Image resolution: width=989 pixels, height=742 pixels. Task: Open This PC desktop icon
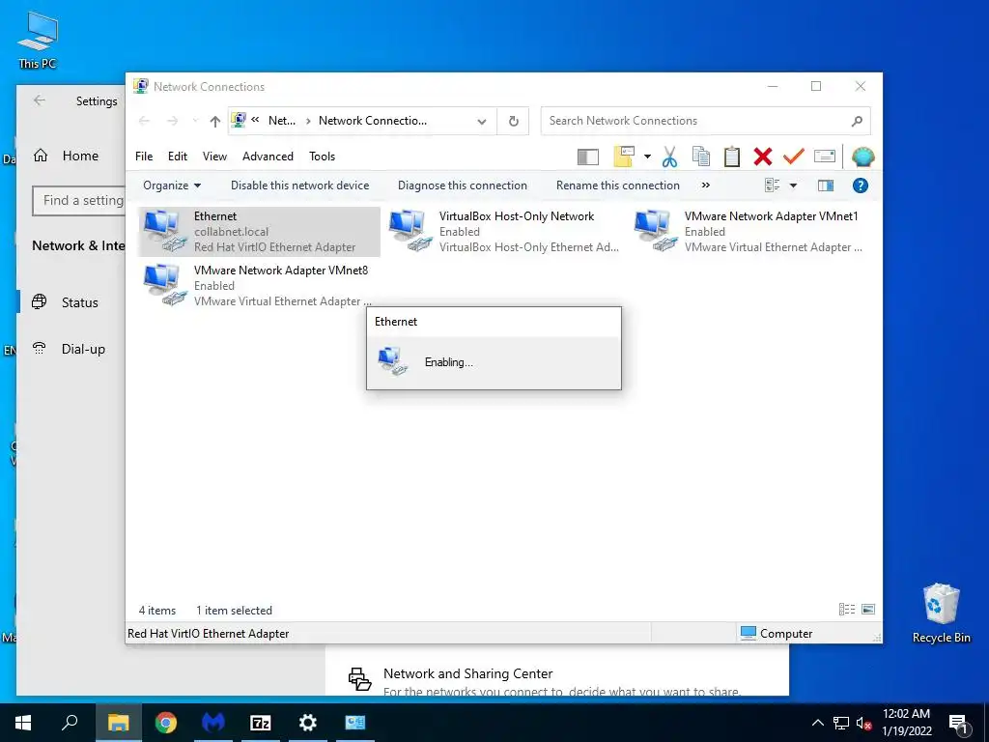click(38, 41)
